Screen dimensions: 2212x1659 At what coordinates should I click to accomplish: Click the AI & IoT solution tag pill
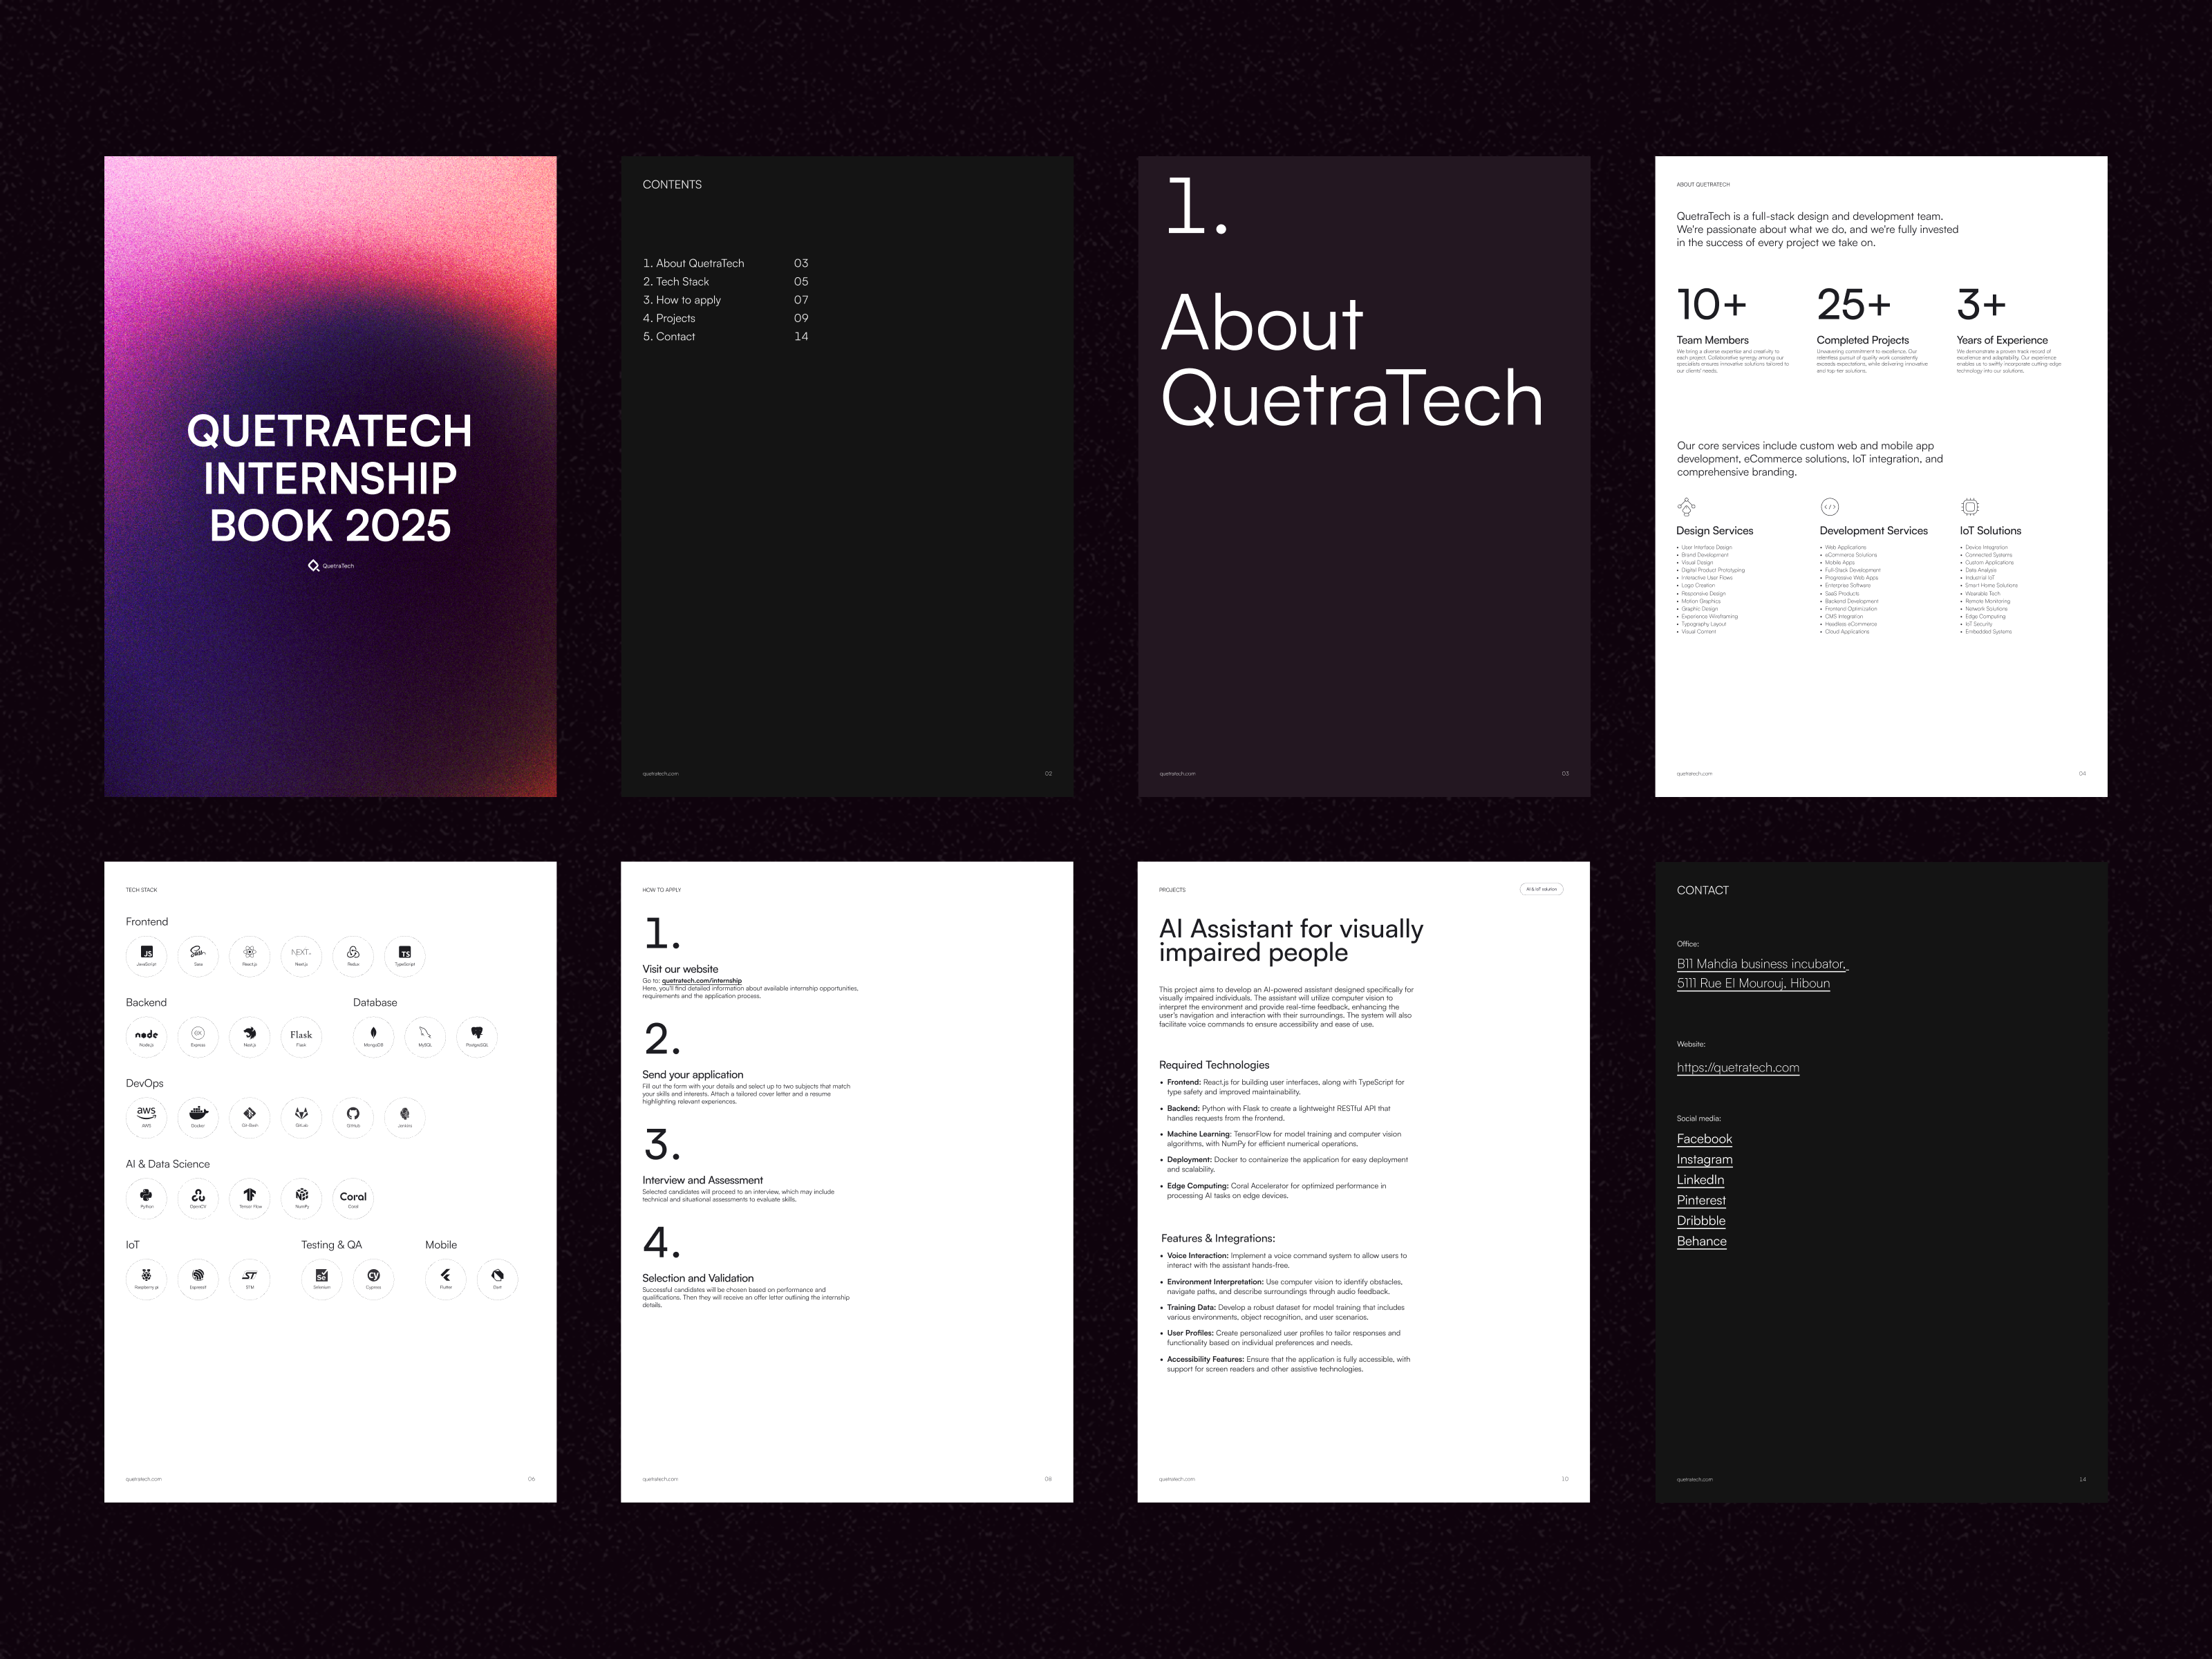click(x=1541, y=889)
